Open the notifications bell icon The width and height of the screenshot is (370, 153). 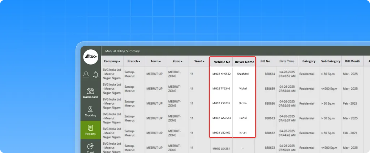[96, 74]
